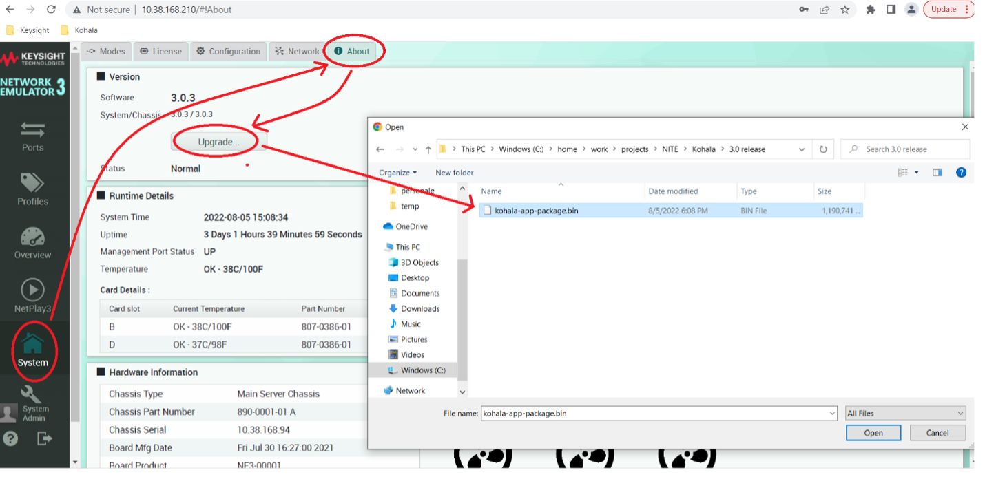Viewport: 985px width, 479px height.
Task: Switch to the Configuration tab
Action: pyautogui.click(x=228, y=52)
